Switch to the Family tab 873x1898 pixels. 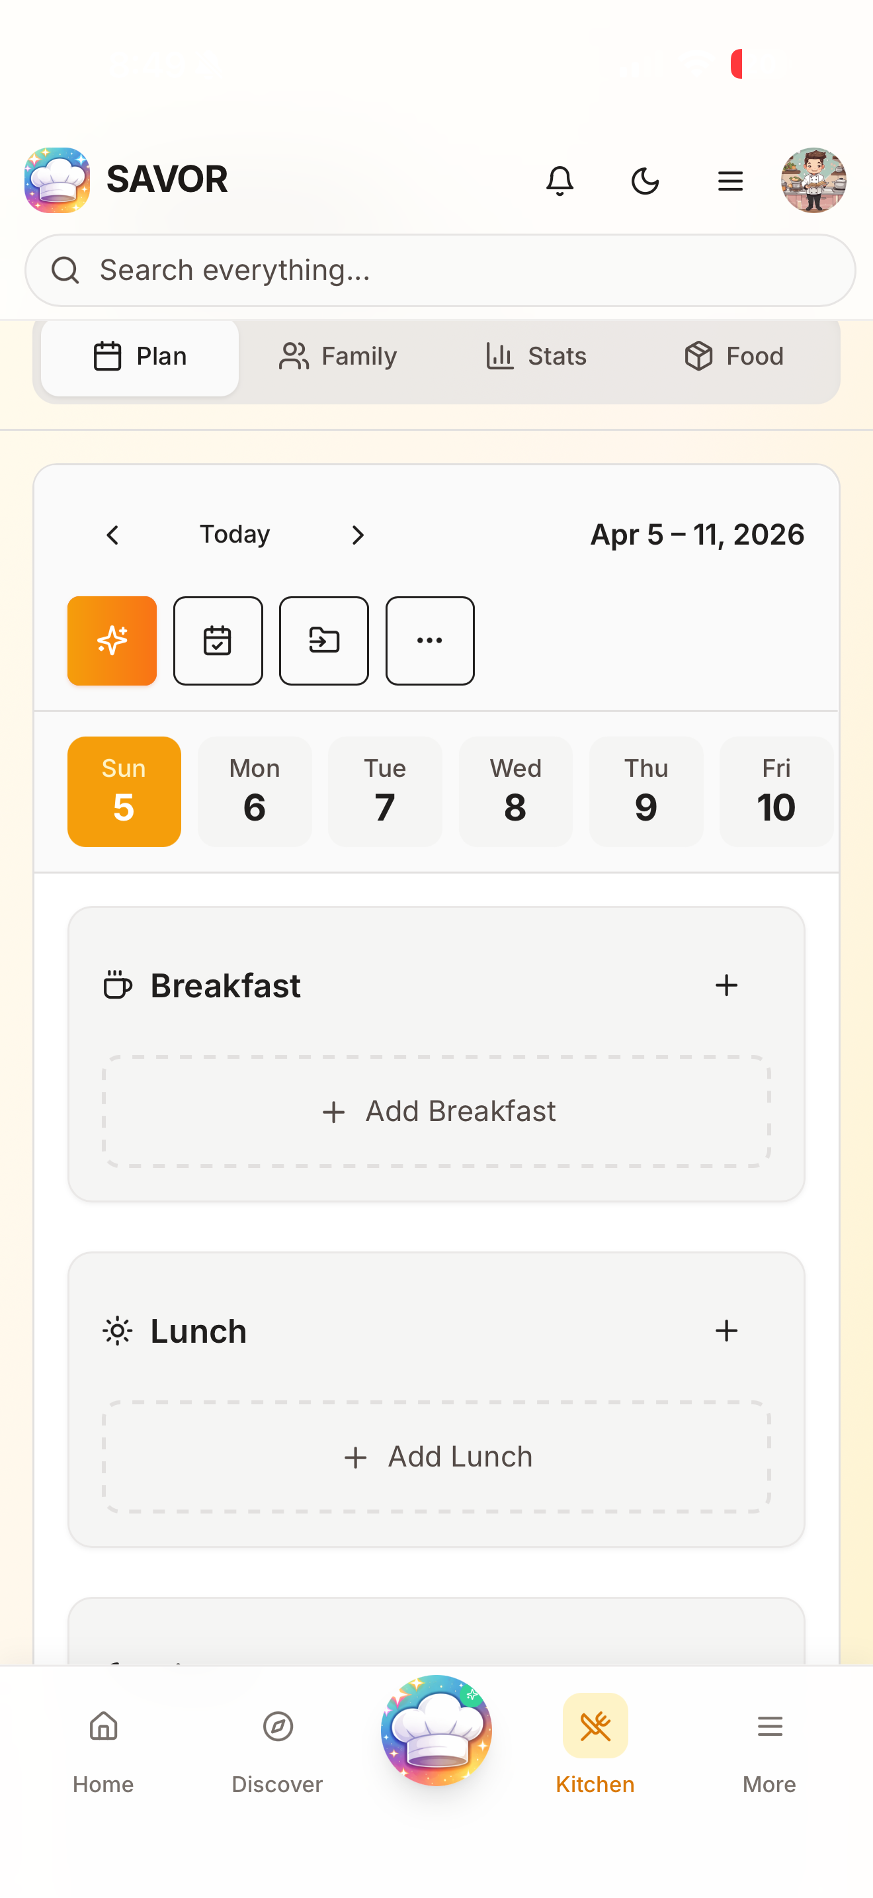[337, 356]
